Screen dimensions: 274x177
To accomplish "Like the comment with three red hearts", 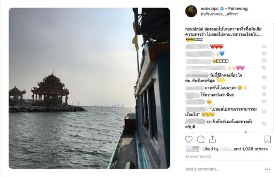I will pyautogui.click(x=264, y=46).
